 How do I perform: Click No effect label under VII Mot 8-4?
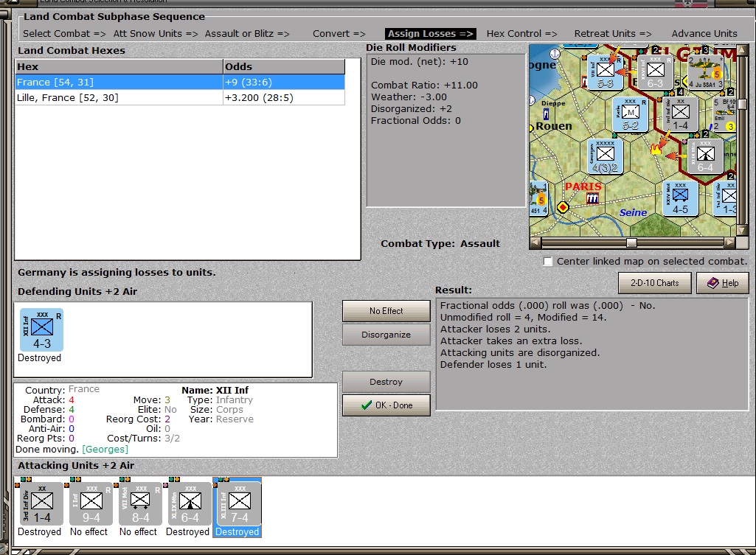pos(138,532)
